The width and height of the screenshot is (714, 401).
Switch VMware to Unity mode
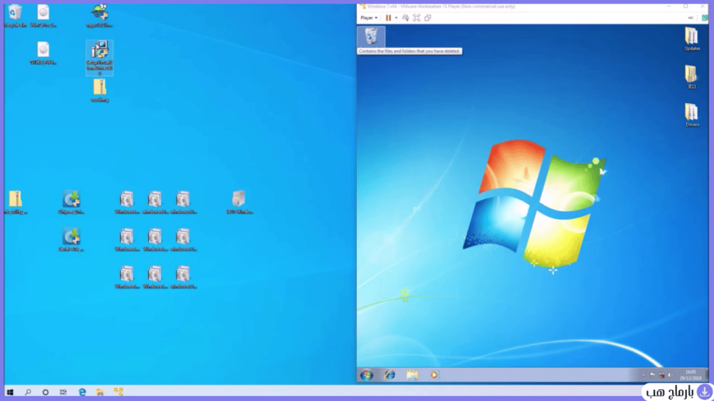427,17
